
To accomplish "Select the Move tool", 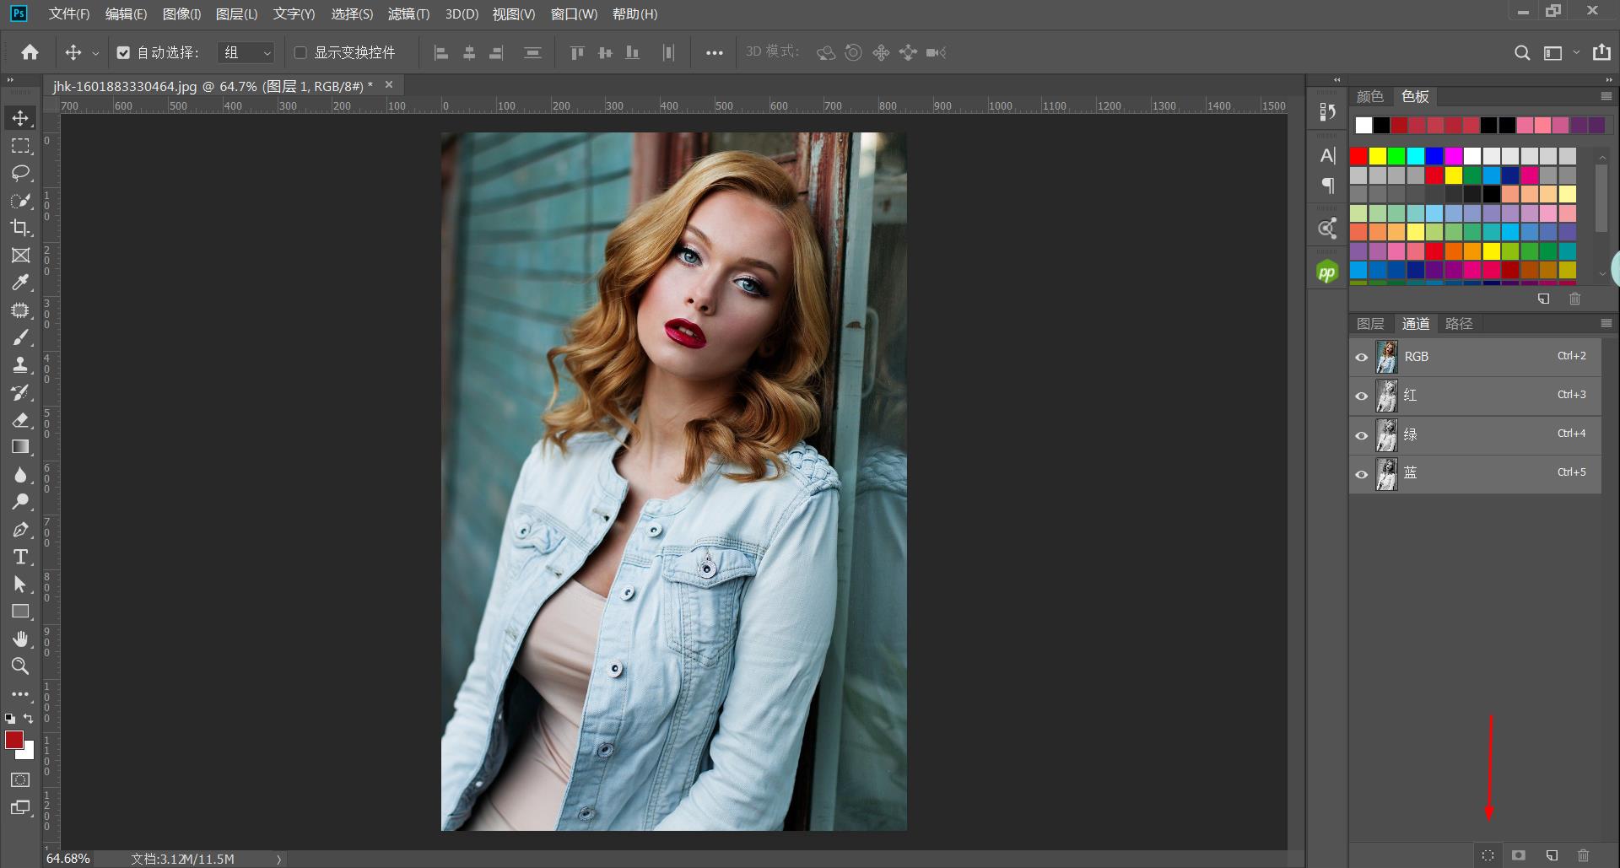I will click(x=20, y=118).
